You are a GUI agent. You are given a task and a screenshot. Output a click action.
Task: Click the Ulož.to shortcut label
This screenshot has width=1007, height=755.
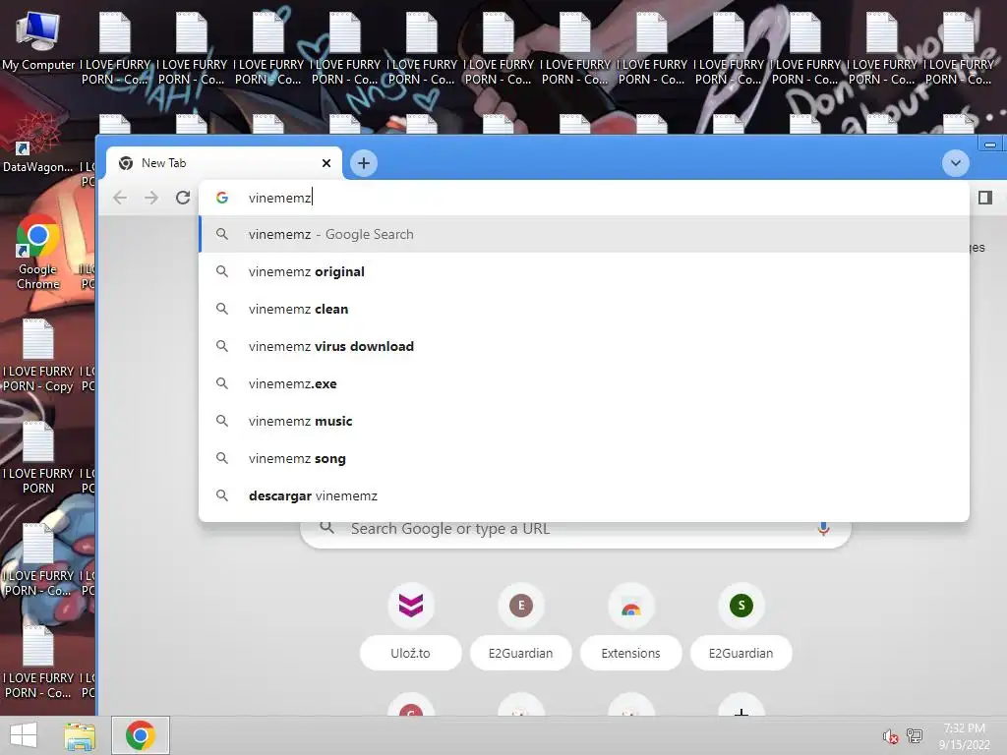[x=410, y=653]
